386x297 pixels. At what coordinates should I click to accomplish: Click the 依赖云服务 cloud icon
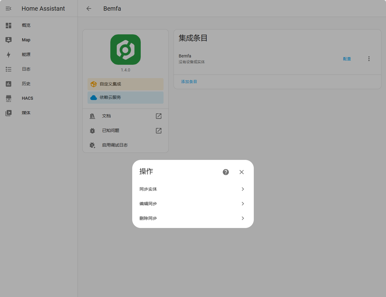click(94, 98)
